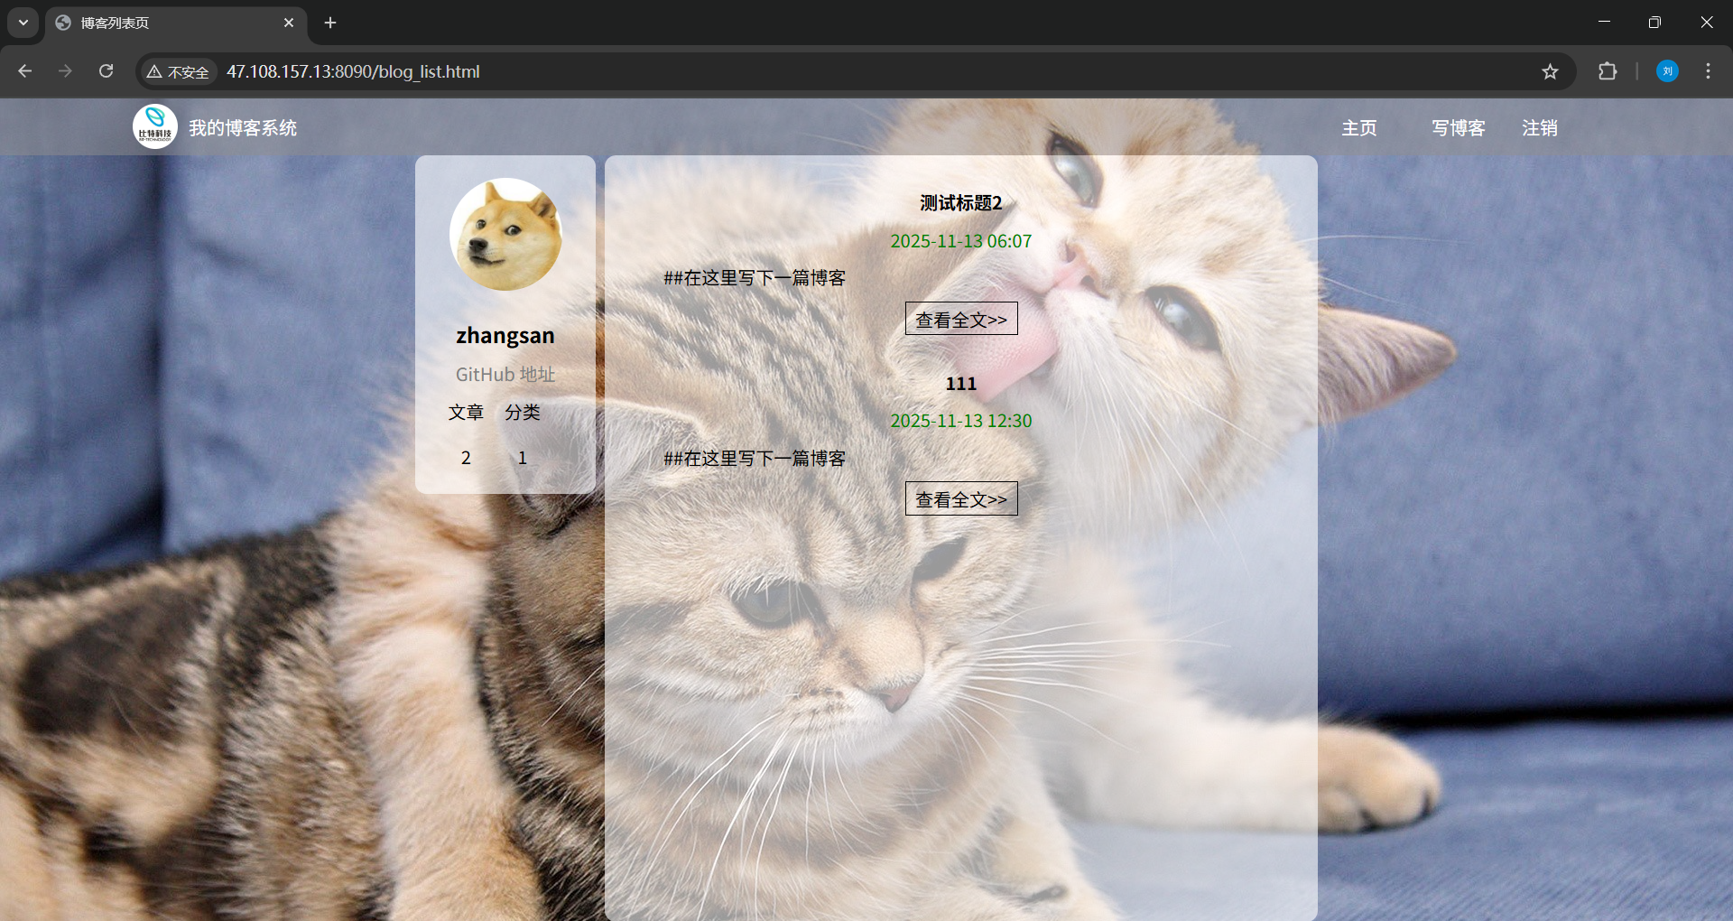
Task: Go to 主页 in navigation bar
Action: pos(1359,128)
